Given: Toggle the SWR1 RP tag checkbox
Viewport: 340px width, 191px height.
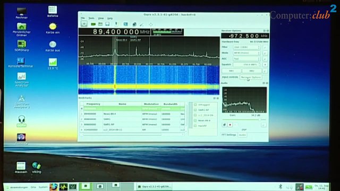Looking at the screenshot, I should (195, 110).
